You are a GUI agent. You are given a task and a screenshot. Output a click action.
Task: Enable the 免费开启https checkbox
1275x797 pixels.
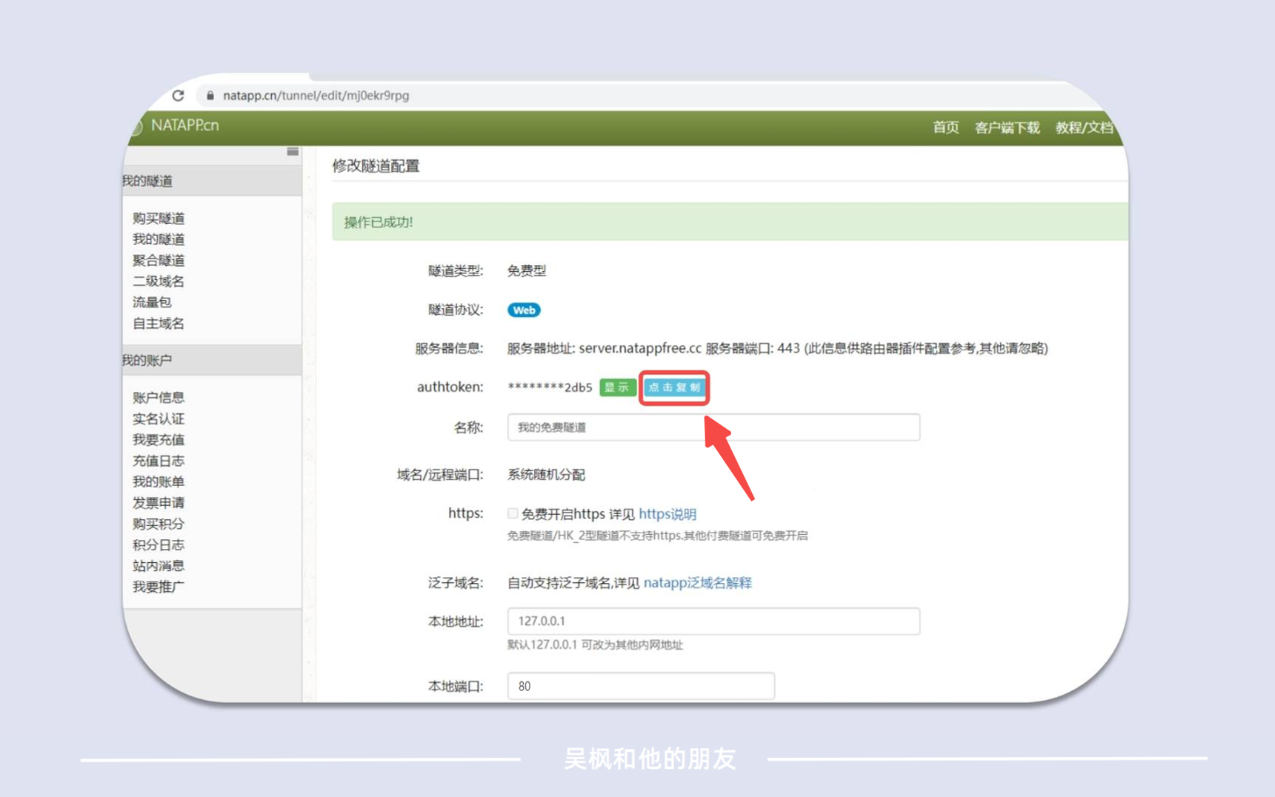click(513, 513)
